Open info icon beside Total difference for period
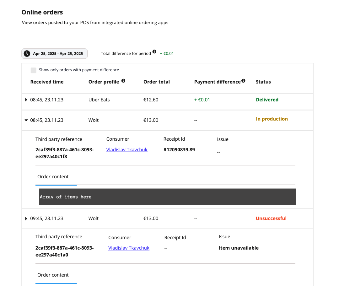Image resolution: width=339 pixels, height=286 pixels. pos(154,51)
